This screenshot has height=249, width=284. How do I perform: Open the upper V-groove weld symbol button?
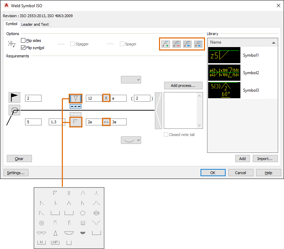[x=76, y=98]
